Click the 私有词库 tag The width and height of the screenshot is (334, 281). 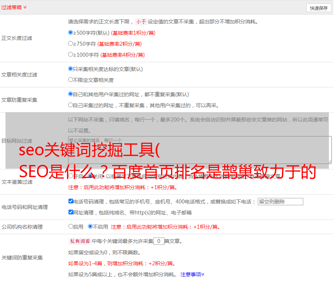(79, 241)
